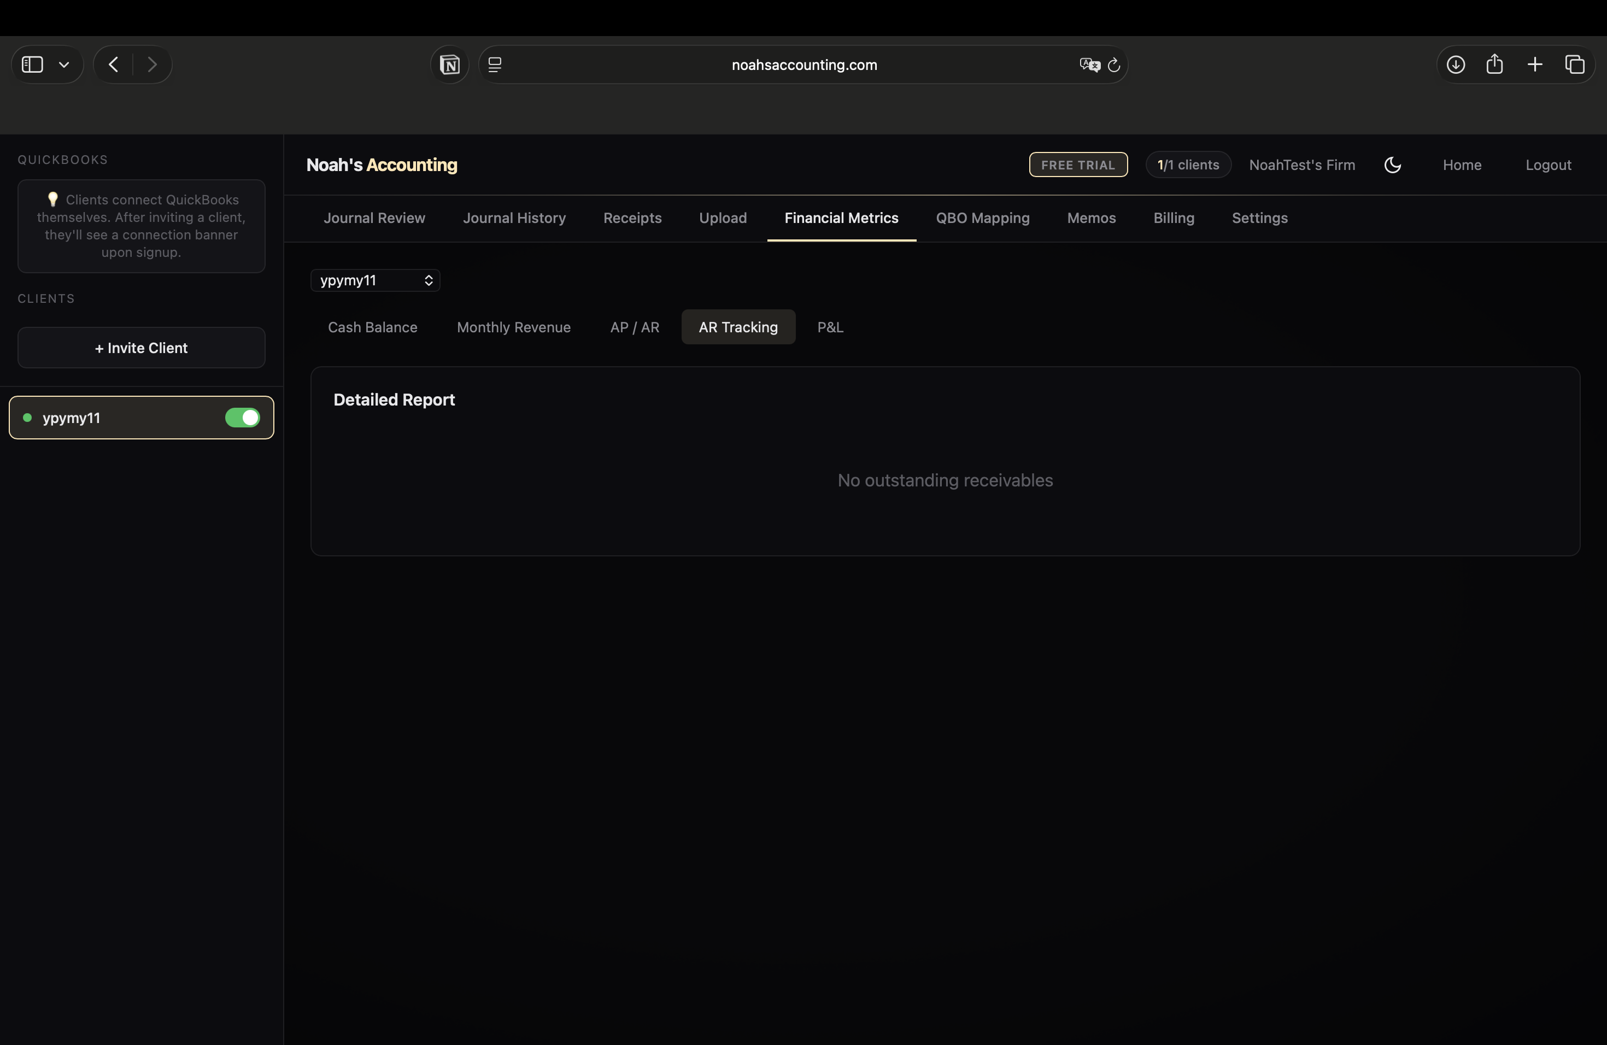Click the Notion extension icon
1607x1045 pixels.
pos(450,65)
